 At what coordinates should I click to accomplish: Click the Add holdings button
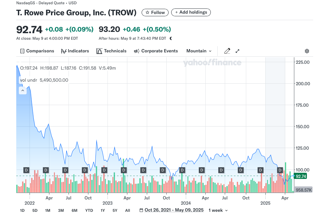pos(191,12)
